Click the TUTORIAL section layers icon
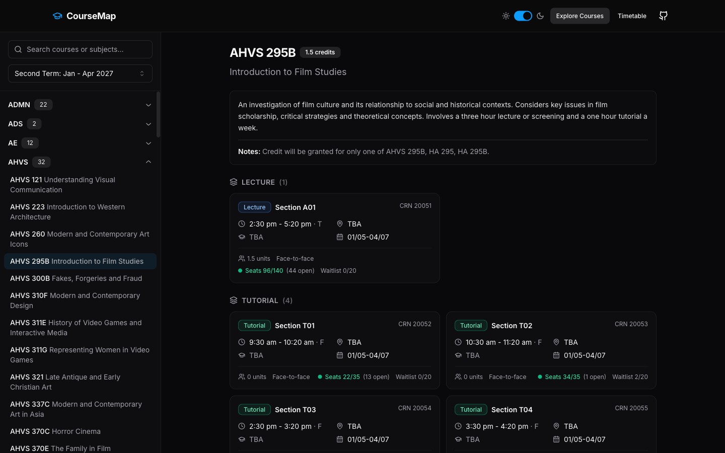The height and width of the screenshot is (453, 725). coord(234,300)
